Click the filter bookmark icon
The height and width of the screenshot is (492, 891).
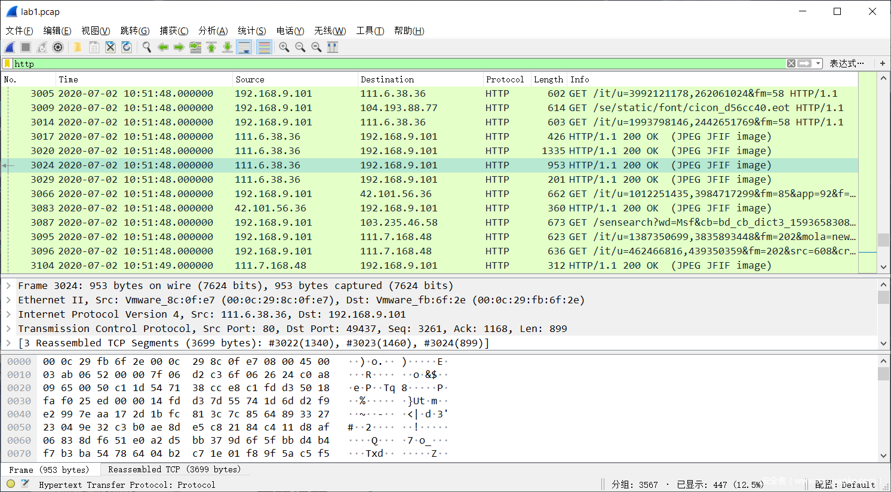tap(7, 63)
